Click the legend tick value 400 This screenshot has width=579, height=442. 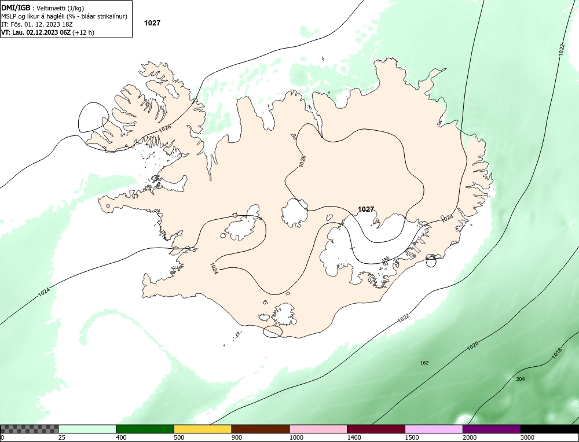point(121,437)
